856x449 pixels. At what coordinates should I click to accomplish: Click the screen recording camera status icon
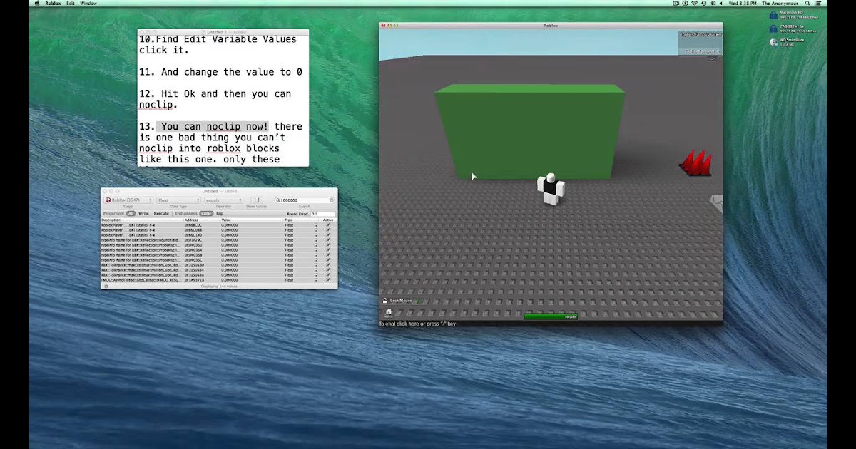(676, 4)
